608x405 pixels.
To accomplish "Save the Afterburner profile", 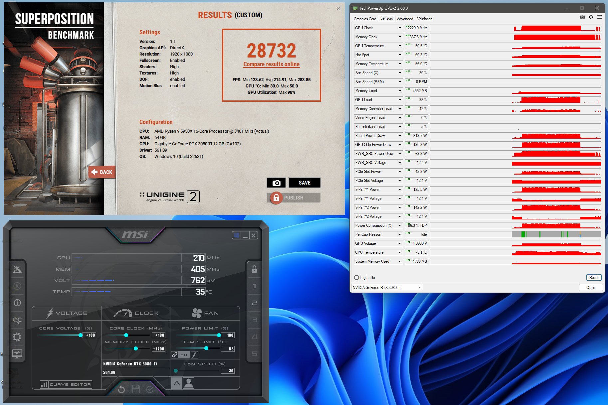I will click(136, 389).
